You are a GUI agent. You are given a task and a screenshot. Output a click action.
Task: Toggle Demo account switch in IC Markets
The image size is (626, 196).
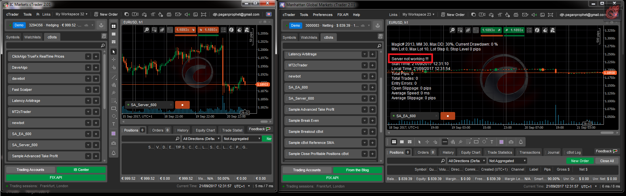pos(19,25)
